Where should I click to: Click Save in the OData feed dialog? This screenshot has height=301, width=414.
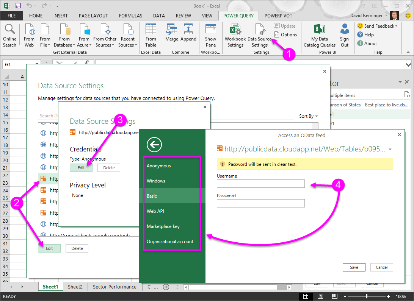pos(354,267)
